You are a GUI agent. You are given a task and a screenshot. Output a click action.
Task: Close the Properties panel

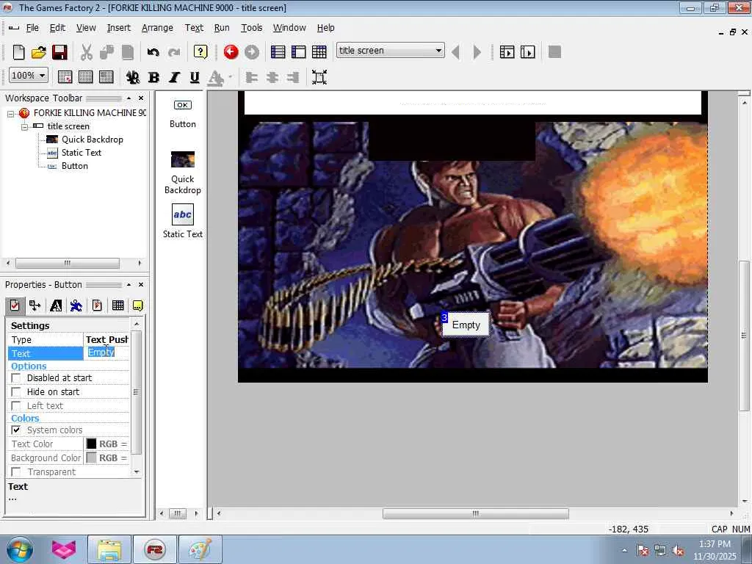click(141, 284)
